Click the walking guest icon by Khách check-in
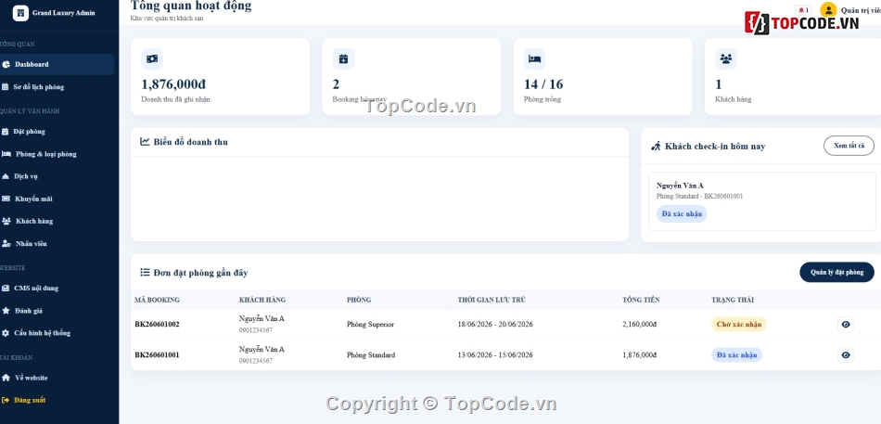The image size is (881, 424). pos(656,147)
